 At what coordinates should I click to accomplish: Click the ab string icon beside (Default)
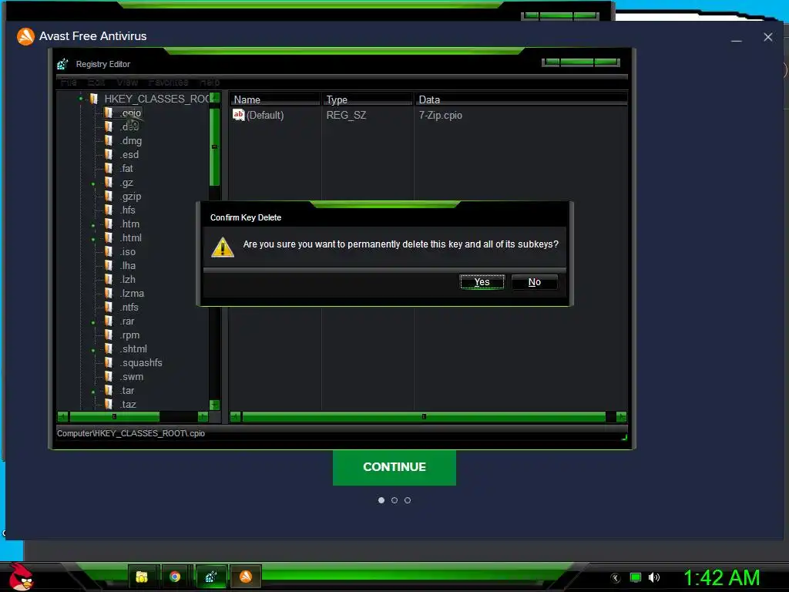point(239,115)
